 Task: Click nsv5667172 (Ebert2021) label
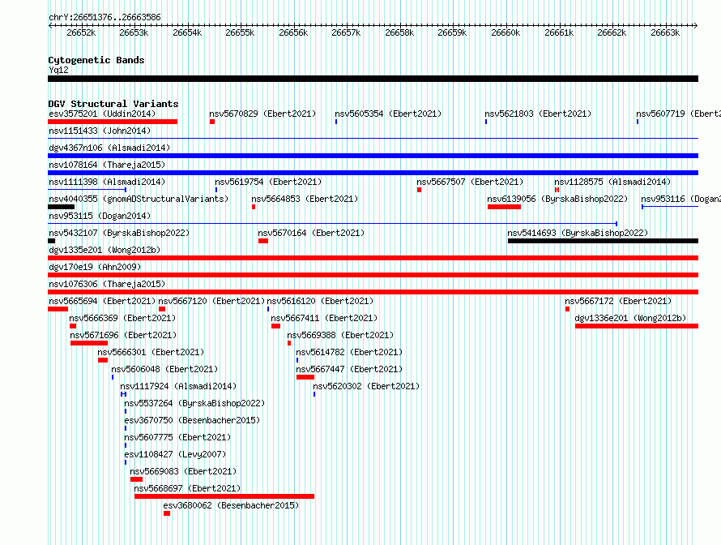[618, 301]
